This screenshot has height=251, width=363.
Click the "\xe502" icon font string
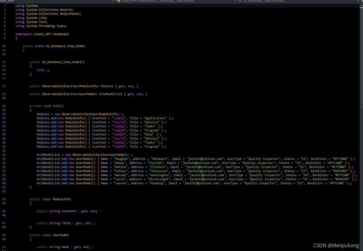click(x=119, y=134)
